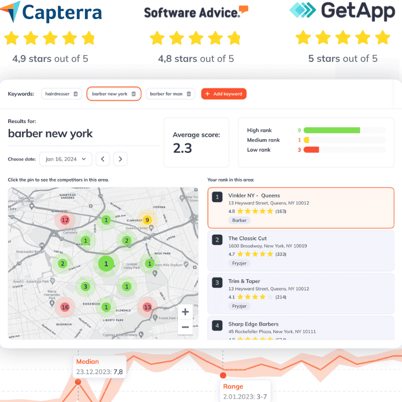Click the Median chart data point marker
The image size is (402, 402).
[78, 382]
